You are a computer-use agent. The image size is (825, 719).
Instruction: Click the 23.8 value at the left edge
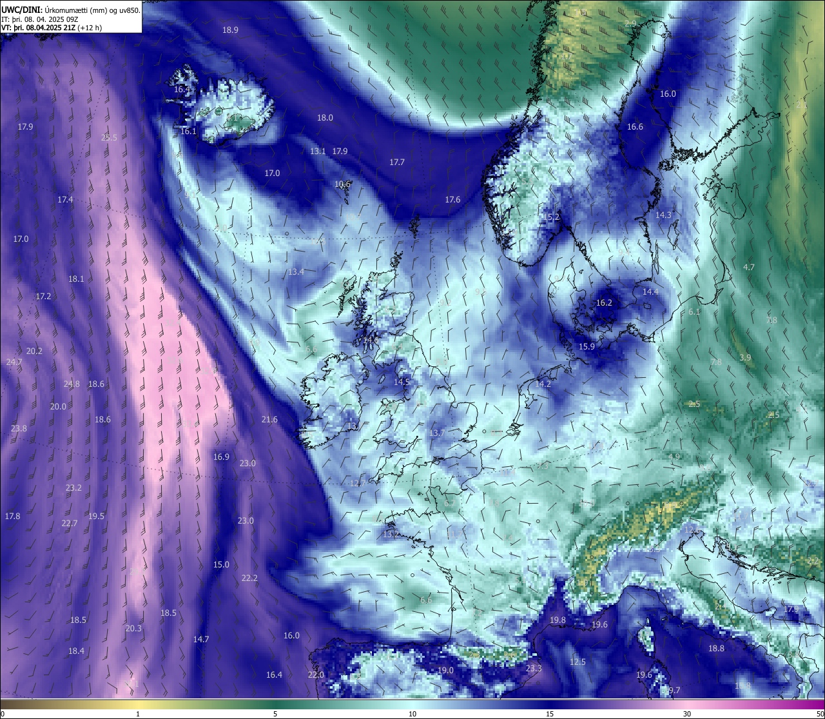tap(19, 429)
